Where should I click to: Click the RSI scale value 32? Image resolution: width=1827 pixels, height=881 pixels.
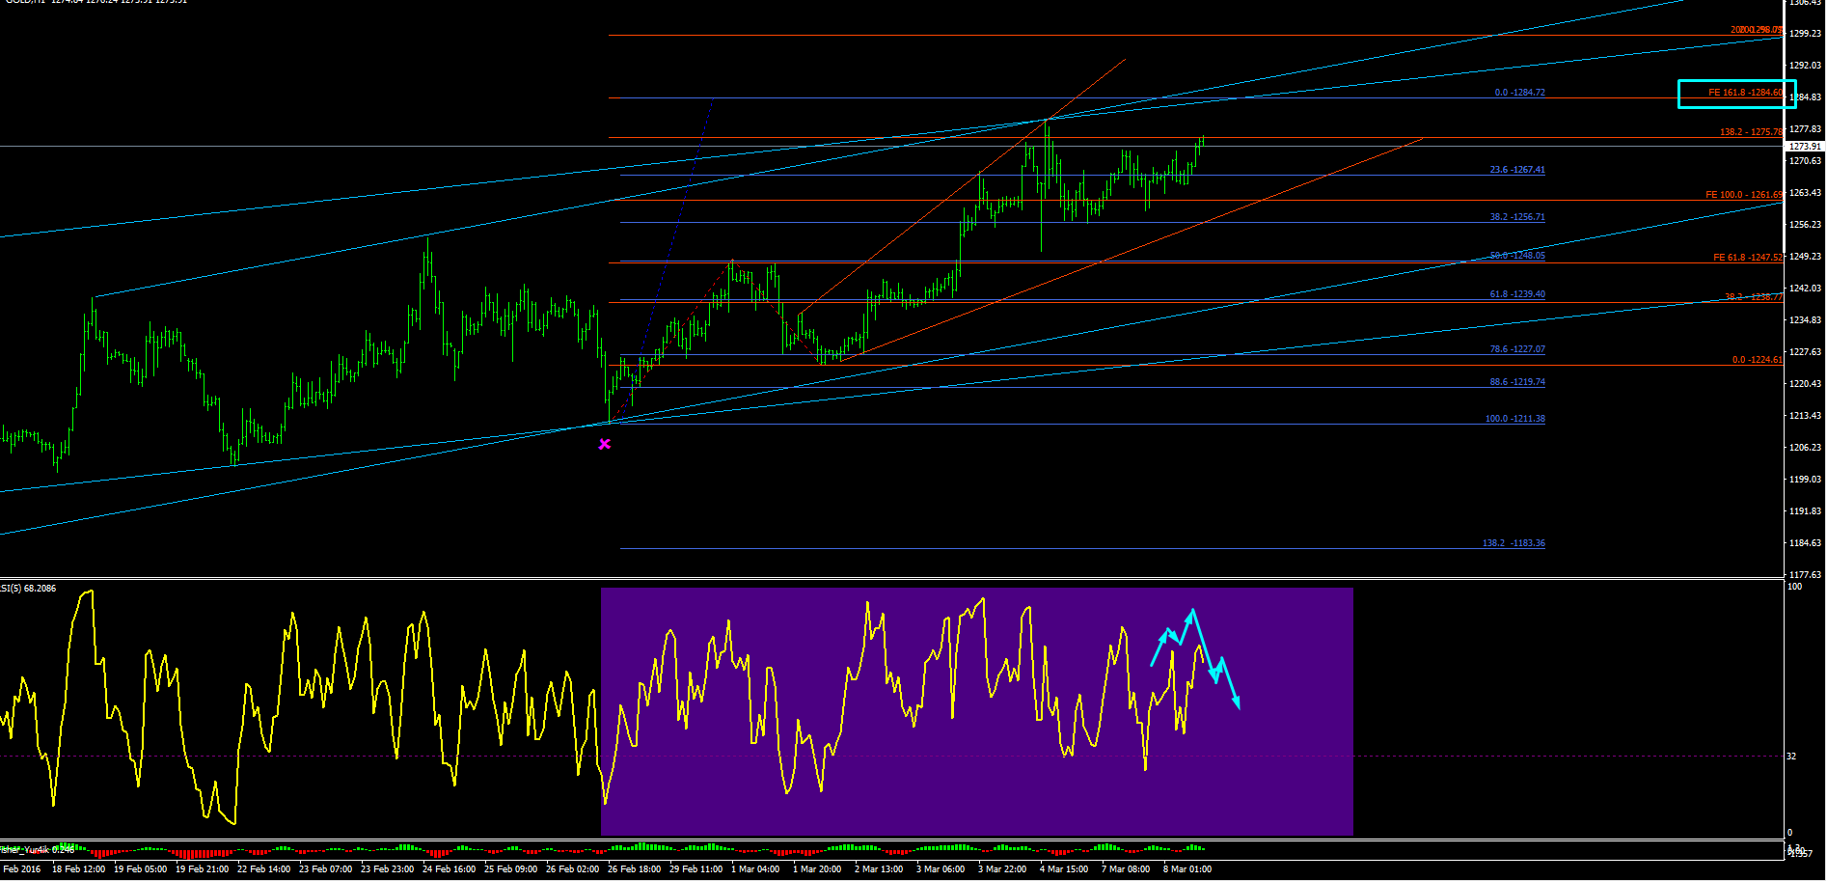(1791, 757)
